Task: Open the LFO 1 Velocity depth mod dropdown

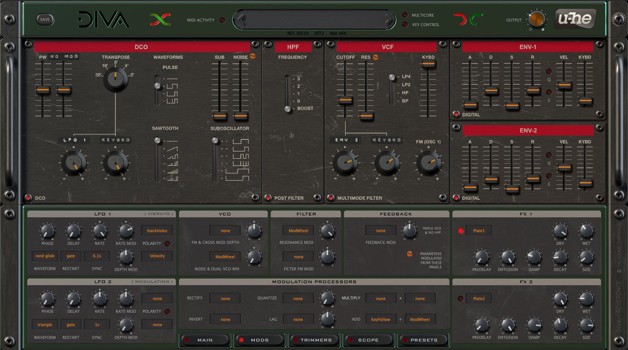Action: tap(157, 256)
